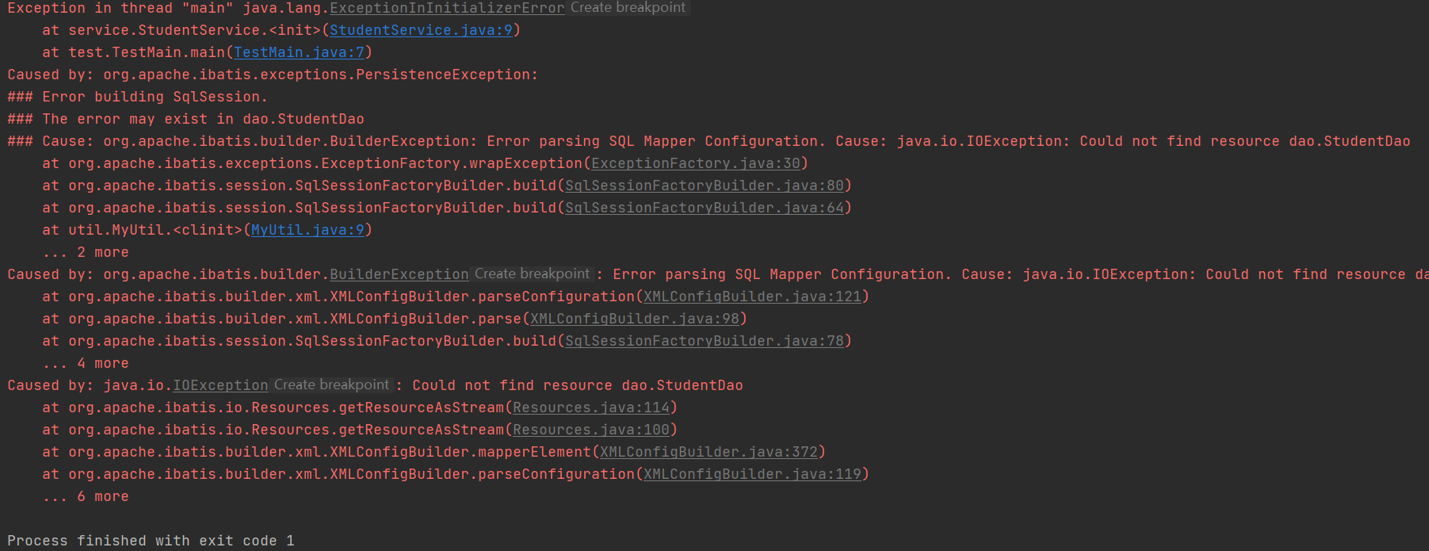The image size is (1429, 551).
Task: Click Create breakpoint next to ExceptionInInitializerError
Action: (x=629, y=8)
